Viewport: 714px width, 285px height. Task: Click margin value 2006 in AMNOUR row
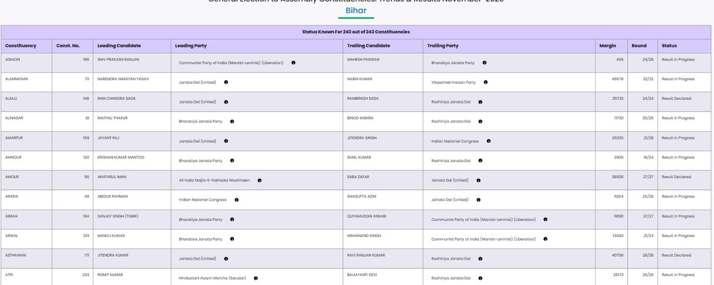click(x=619, y=157)
